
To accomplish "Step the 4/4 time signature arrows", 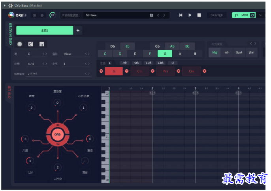I will (x=45, y=64).
